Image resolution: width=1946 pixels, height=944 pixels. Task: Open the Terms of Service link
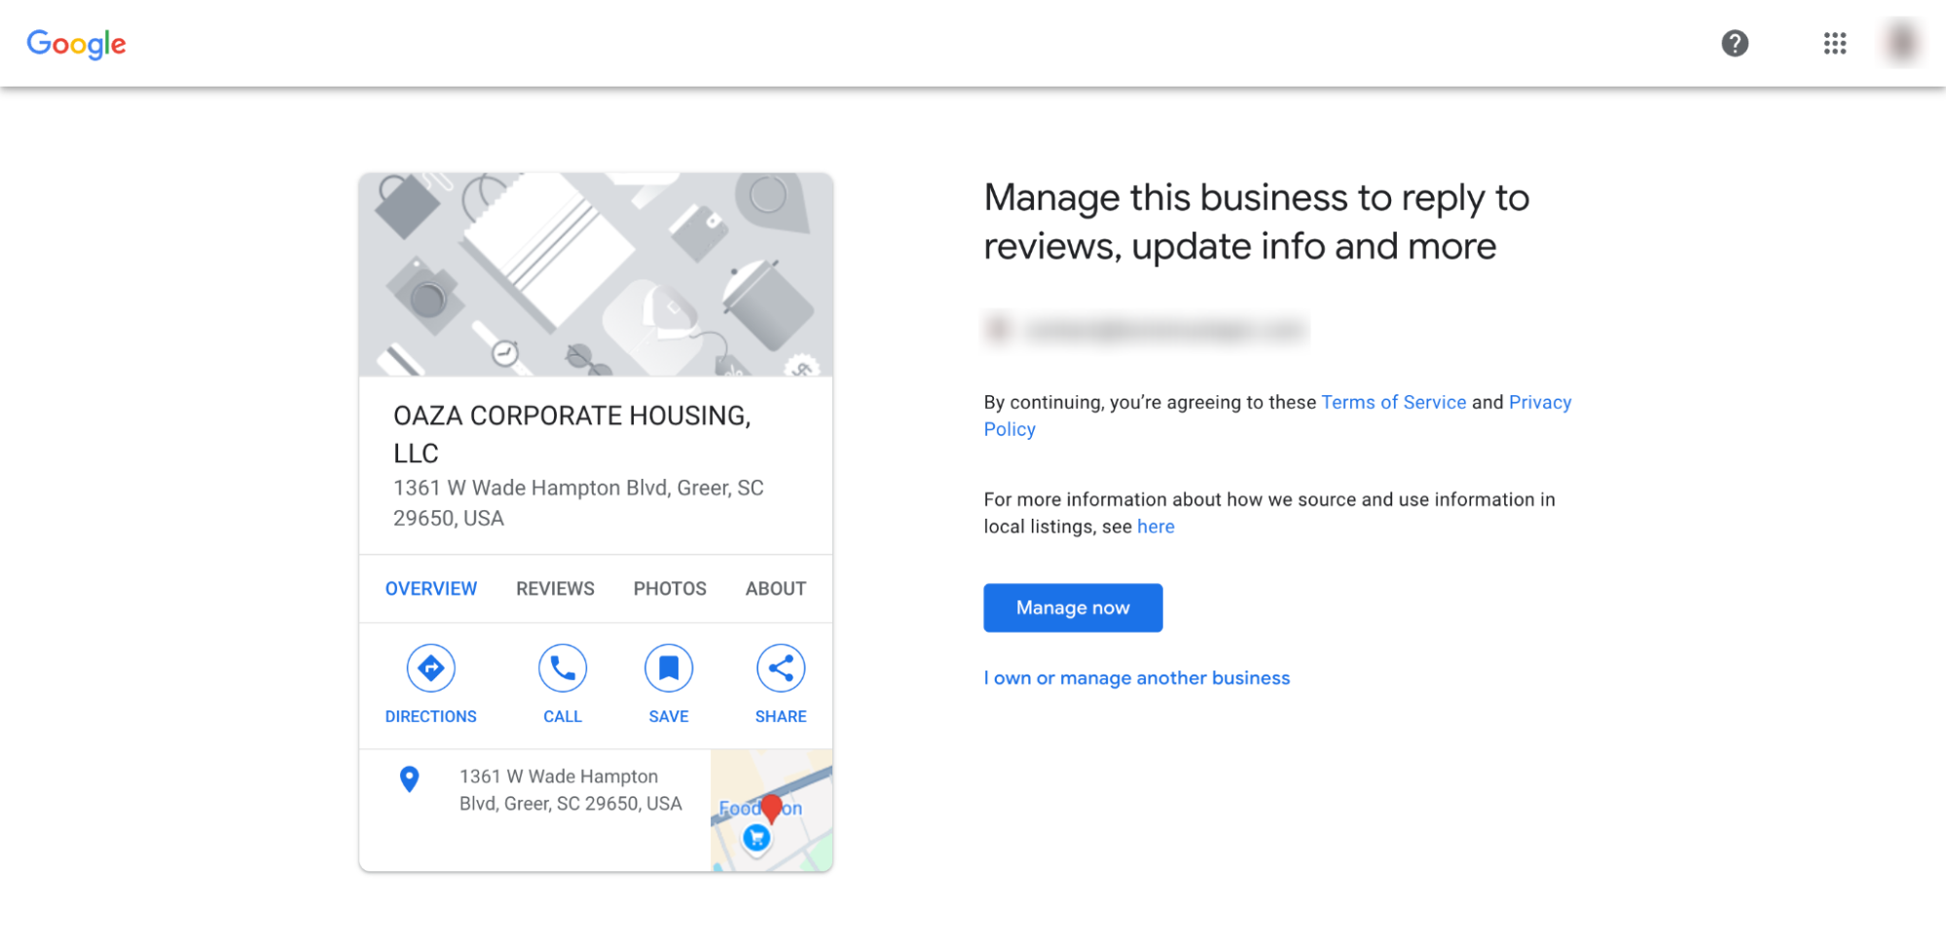[1393, 402]
